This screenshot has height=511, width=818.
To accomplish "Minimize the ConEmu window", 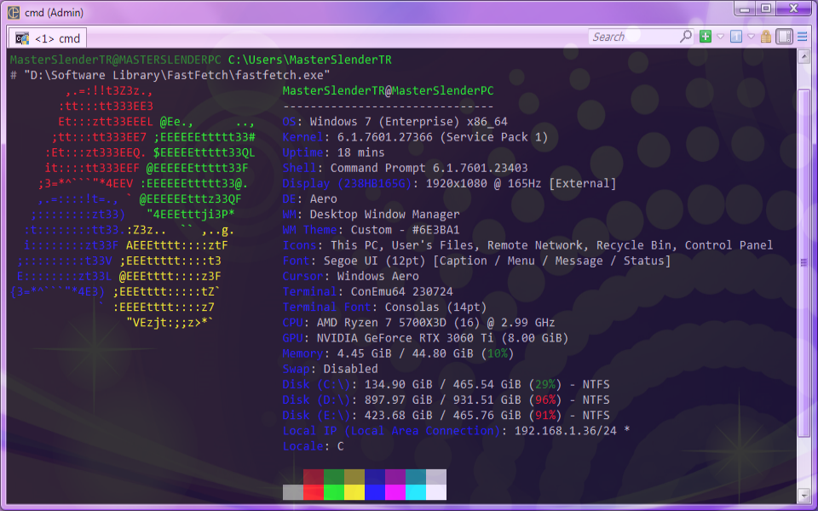I will pyautogui.click(x=745, y=9).
